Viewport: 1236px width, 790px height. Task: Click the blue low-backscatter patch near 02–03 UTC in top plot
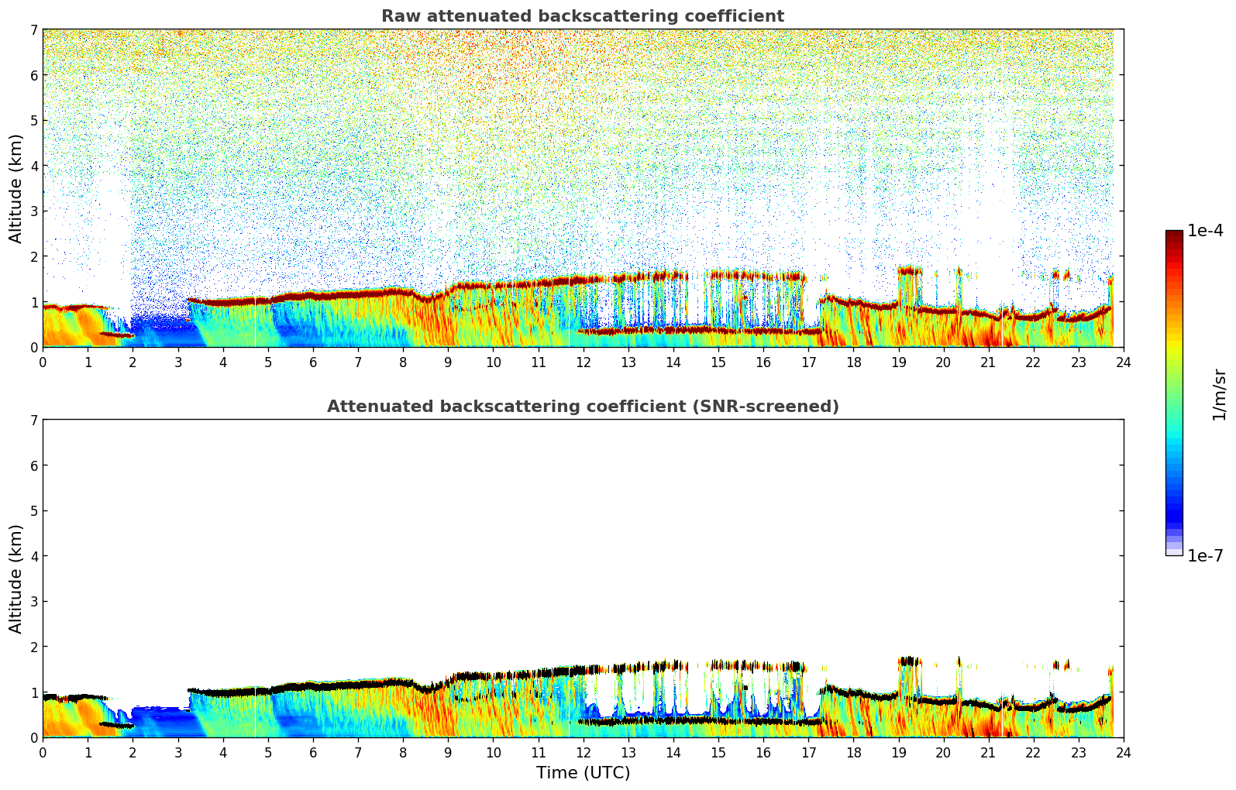160,331
